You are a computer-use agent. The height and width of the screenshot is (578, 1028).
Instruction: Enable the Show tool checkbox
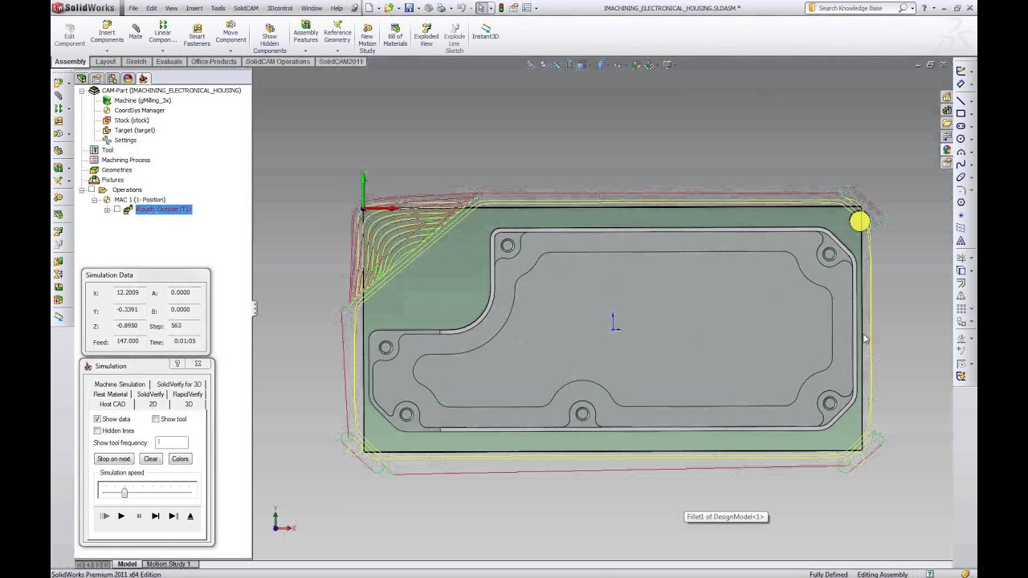[156, 419]
